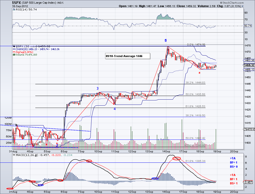Click the blue wave label 4
Image resolution: width=255 pixels, height=194 pixels.
(x=115, y=109)
